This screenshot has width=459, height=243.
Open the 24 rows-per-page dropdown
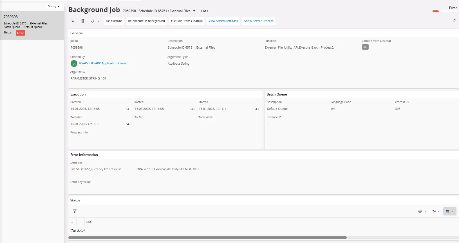pyautogui.click(x=436, y=211)
